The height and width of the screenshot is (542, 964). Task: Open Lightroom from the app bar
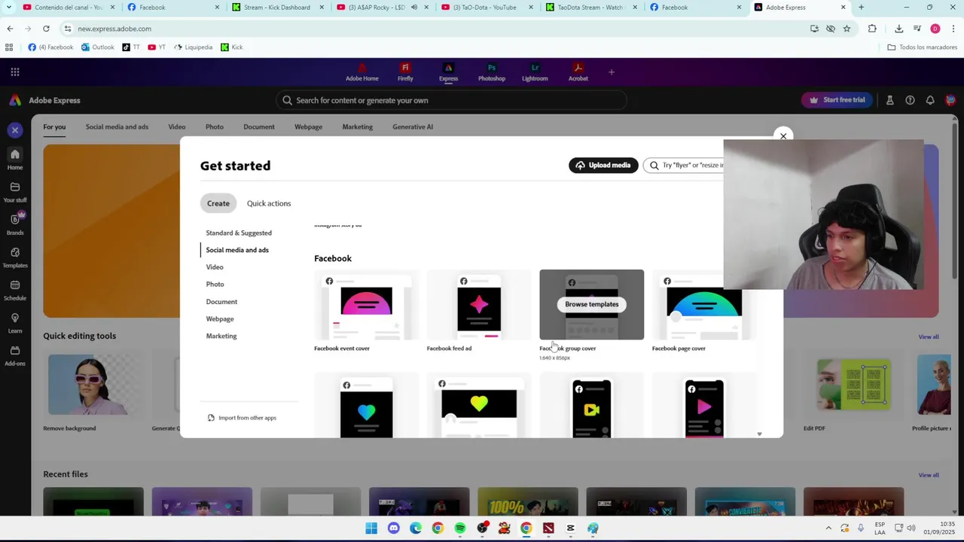[535, 72]
